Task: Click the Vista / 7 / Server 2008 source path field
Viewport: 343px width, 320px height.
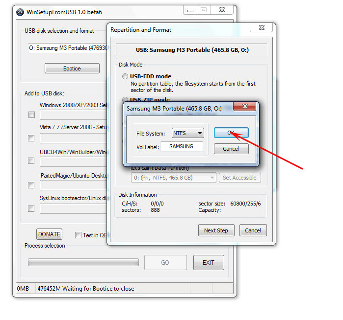Action: pyautogui.click(x=73, y=138)
